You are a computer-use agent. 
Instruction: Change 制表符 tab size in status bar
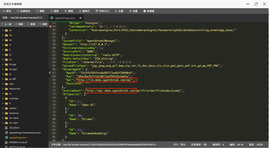(x=218, y=145)
